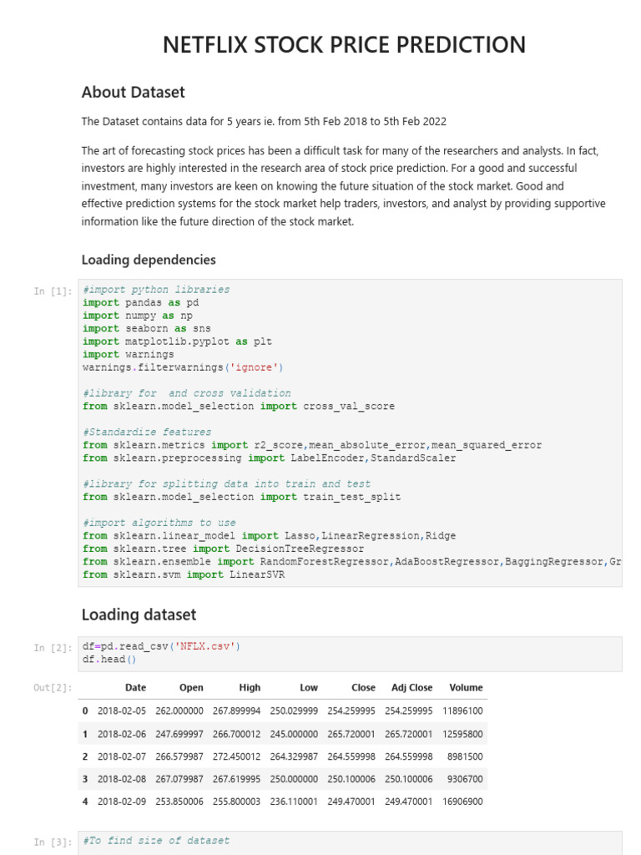Focus the code cell with the import pandas line
Viewport: 641px width, 855px height.
[350, 433]
